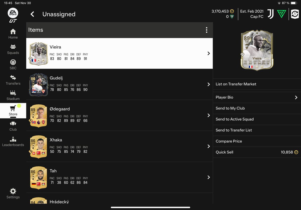This screenshot has width=301, height=210.
Task: Tap the 3,170,453 coin balance
Action: pos(220,11)
